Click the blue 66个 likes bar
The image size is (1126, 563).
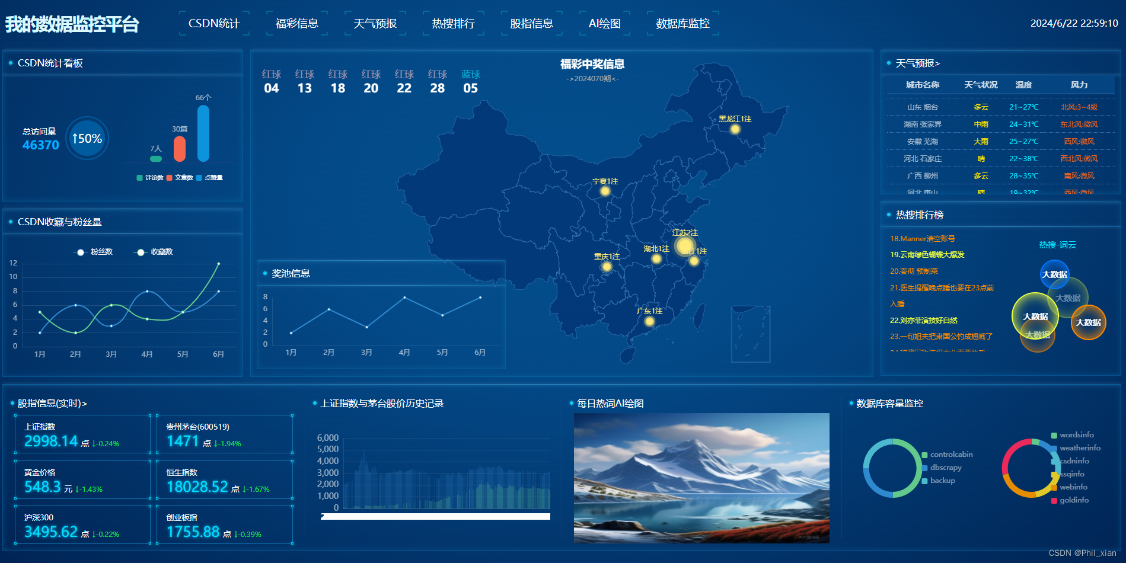[x=203, y=133]
